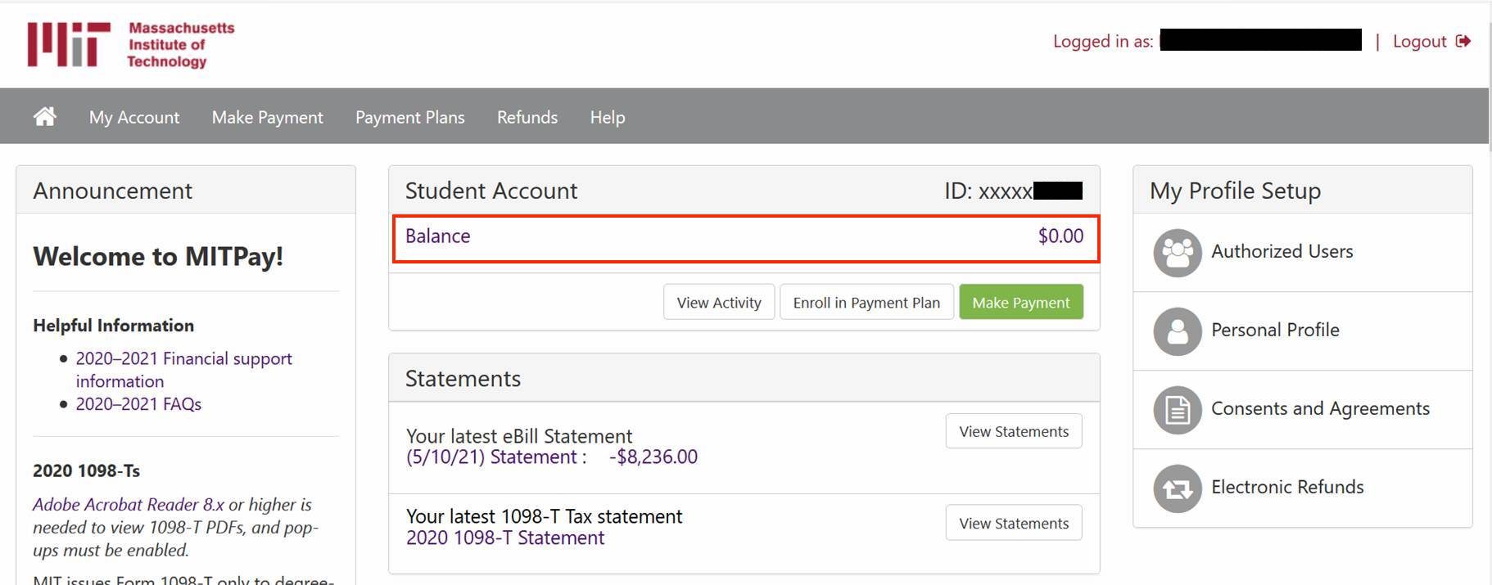The width and height of the screenshot is (1492, 585).
Task: Open the 2020 1098-T Statement link
Action: coord(505,538)
